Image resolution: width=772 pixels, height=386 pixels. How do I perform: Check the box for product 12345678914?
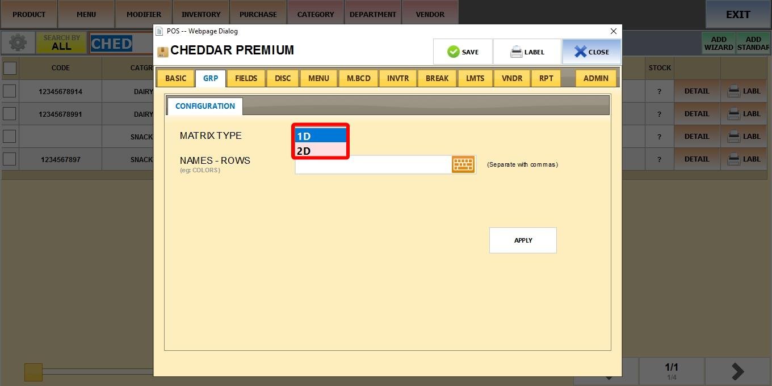10,91
